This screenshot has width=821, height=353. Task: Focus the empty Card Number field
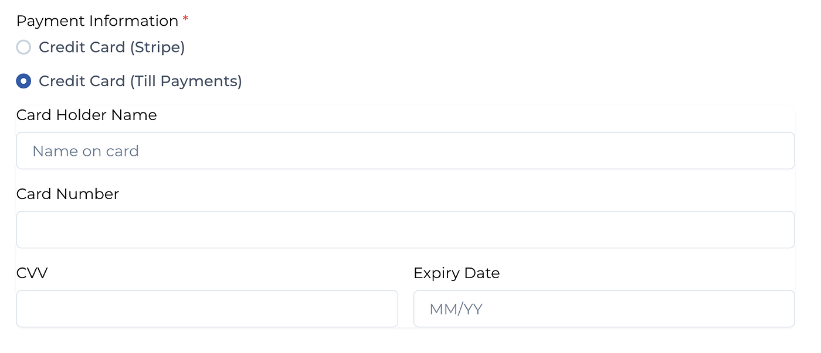tap(405, 229)
